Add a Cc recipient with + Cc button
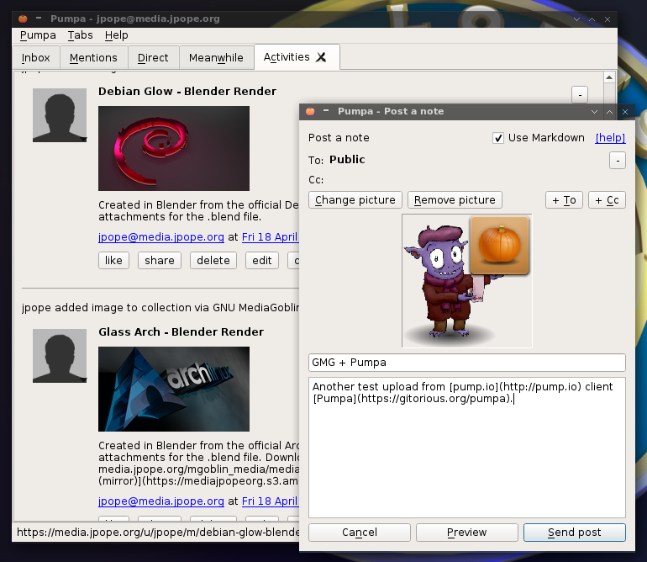Viewport: 647px width, 562px height. click(x=607, y=200)
